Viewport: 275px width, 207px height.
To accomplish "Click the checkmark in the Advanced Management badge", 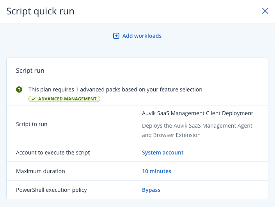I will (33, 99).
